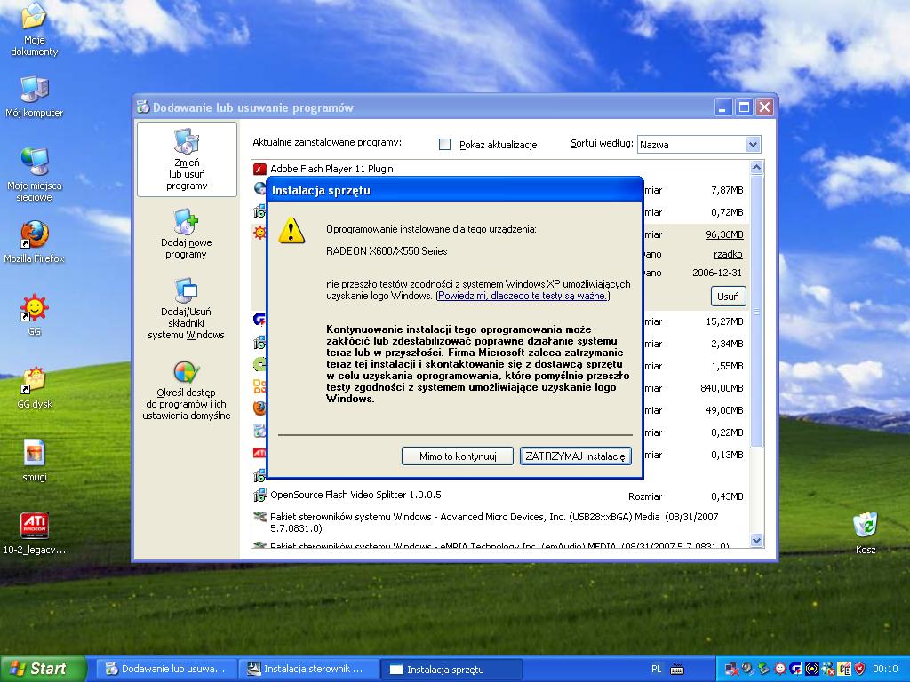Switch to Dodawanie lub usuwanie taskbar item
Screen dimensions: 910x682
pyautogui.click(x=165, y=670)
